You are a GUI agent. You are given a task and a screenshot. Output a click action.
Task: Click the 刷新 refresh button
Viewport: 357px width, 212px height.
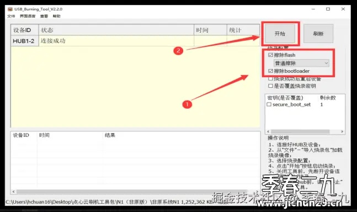[x=318, y=34]
